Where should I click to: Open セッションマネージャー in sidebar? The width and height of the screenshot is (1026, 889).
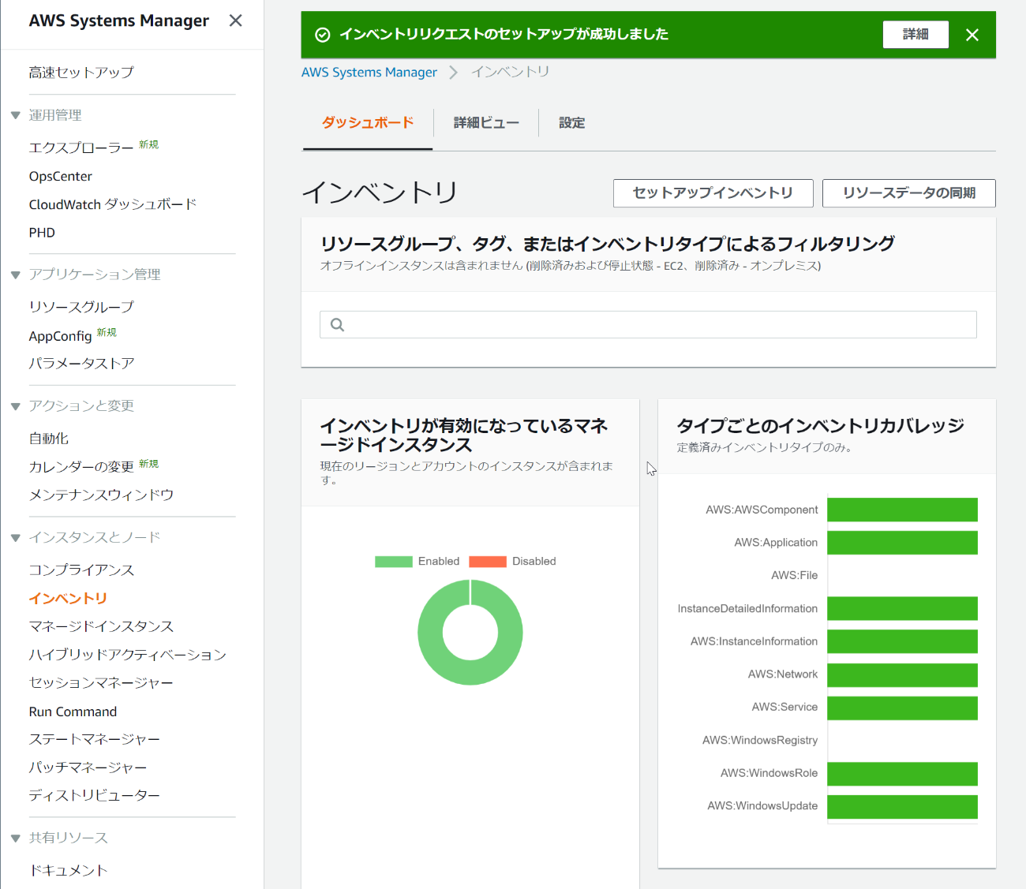click(x=101, y=683)
